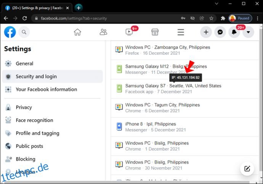Reload the page with the refresh icon
The width and height of the screenshot is (263, 184).
pyautogui.click(x=25, y=18)
